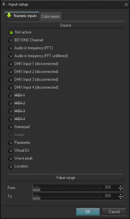Increase the From value with up arrow
Image resolution: width=130 pixels, height=219 pixels.
coord(121,186)
